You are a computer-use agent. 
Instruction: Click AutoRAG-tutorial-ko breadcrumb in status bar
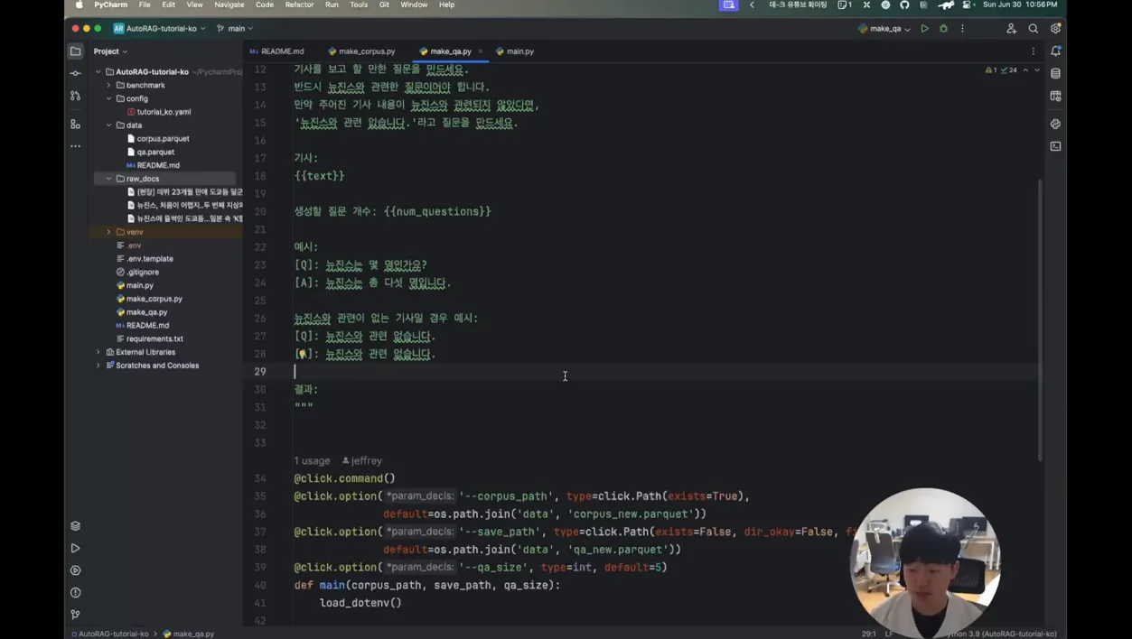click(x=110, y=634)
